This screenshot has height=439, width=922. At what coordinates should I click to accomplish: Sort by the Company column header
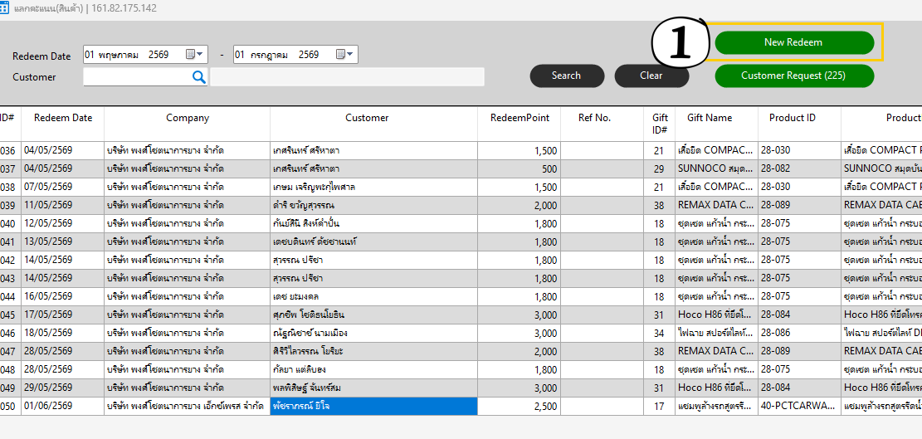point(187,118)
